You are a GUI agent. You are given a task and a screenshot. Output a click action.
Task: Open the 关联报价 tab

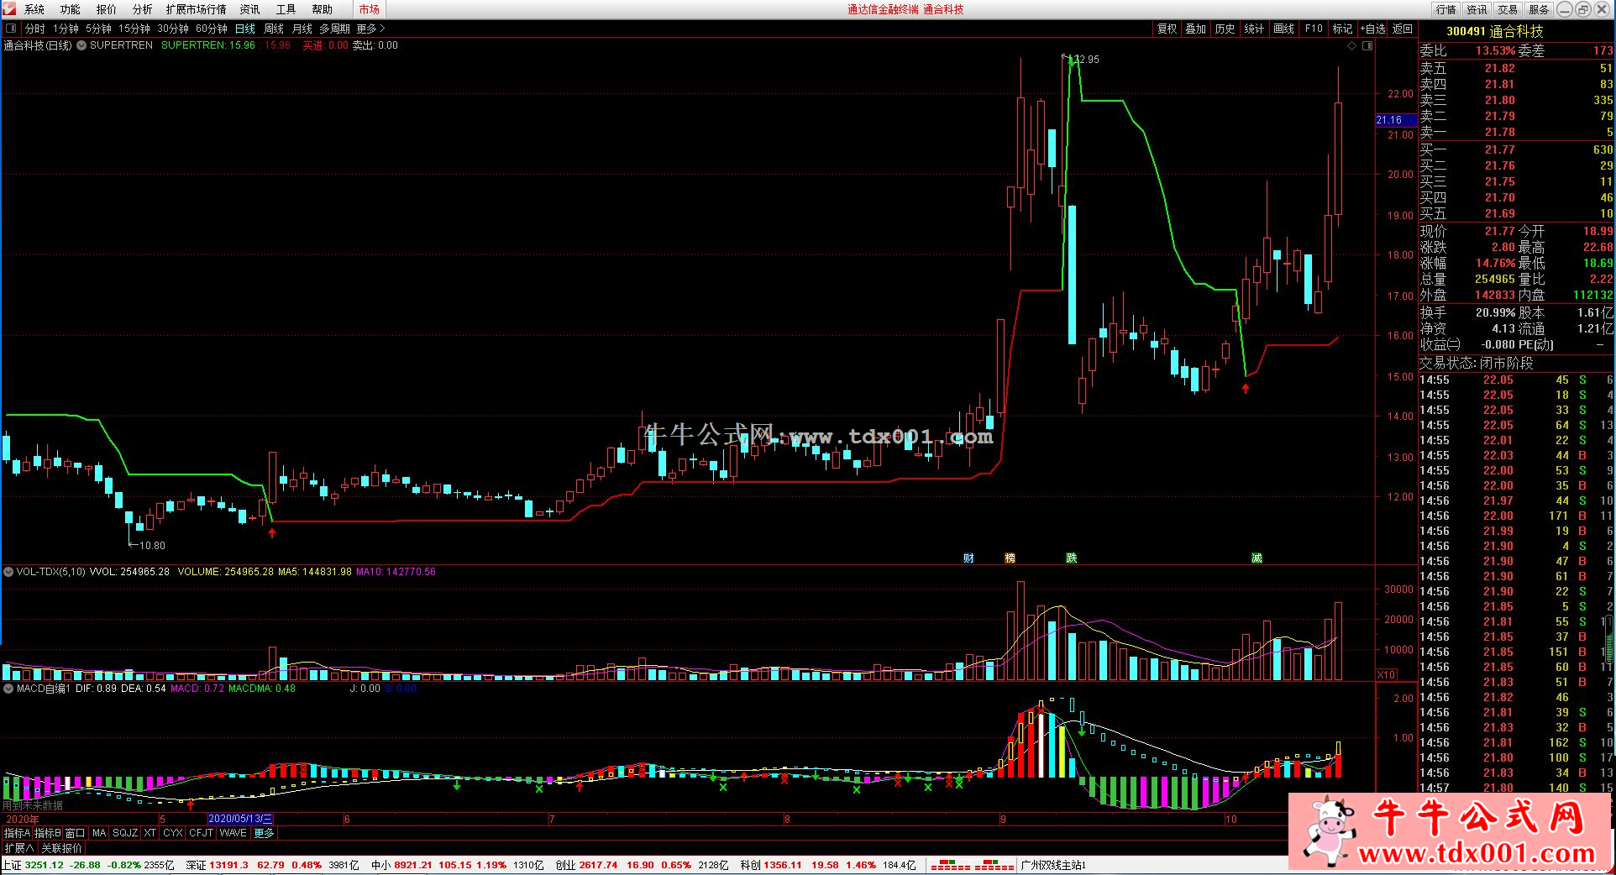coord(62,848)
